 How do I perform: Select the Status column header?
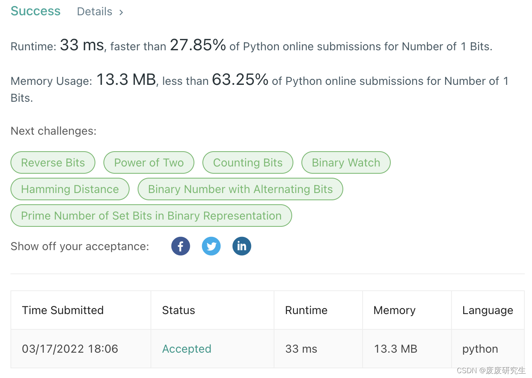click(x=178, y=310)
